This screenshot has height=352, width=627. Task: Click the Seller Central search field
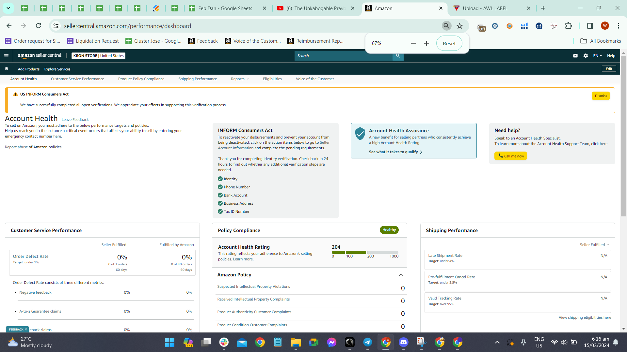(344, 56)
